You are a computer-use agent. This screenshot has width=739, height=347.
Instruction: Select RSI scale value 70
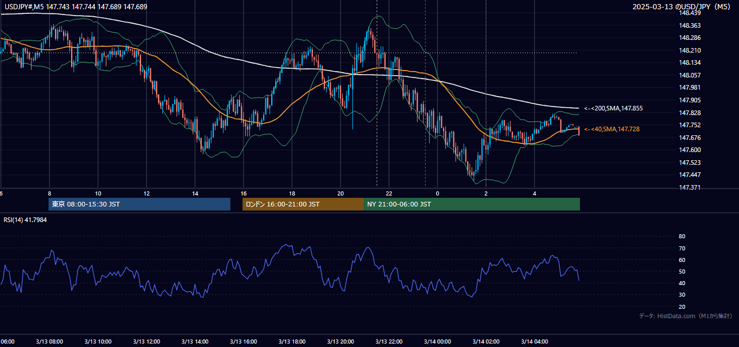[x=682, y=248]
